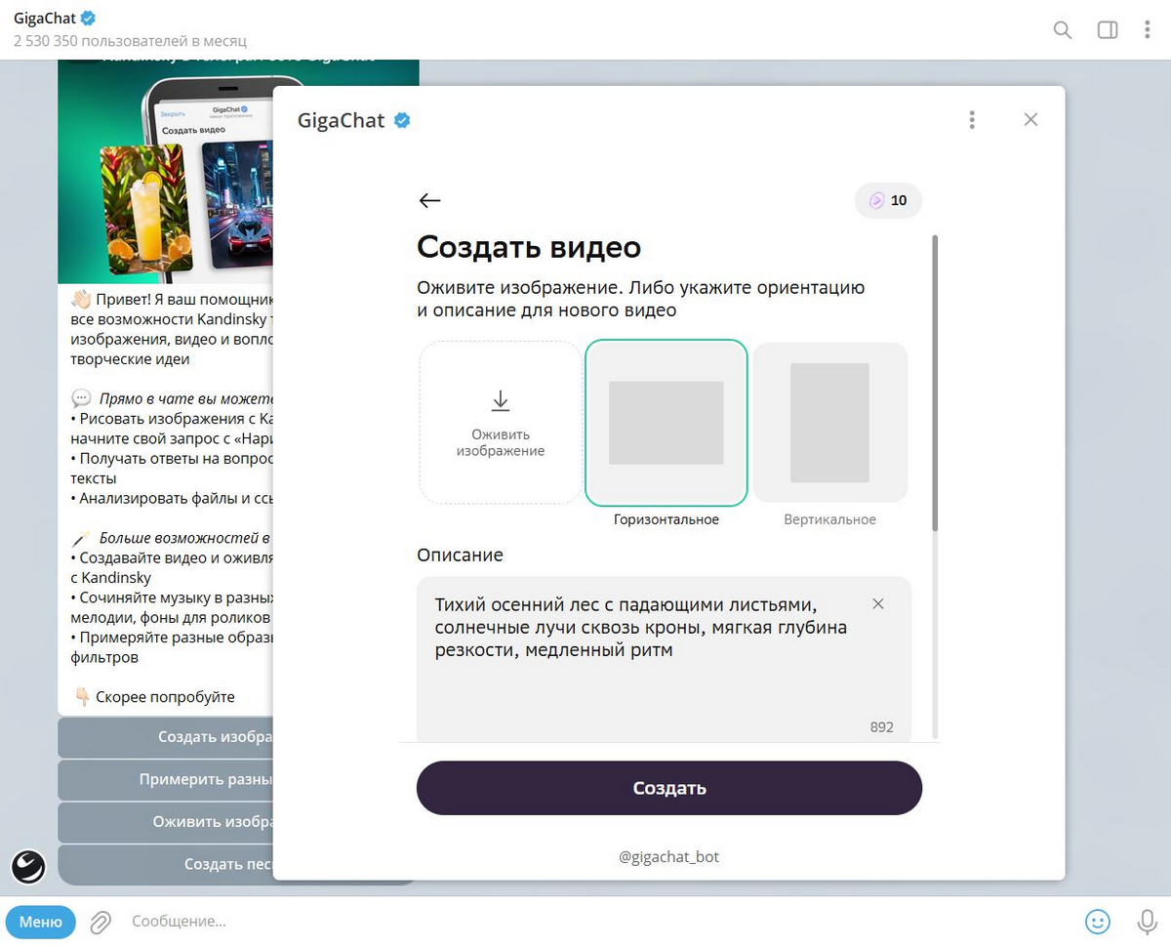The image size is (1171, 948).
Task: Start voice recording with the microphone icon
Action: point(1147,922)
